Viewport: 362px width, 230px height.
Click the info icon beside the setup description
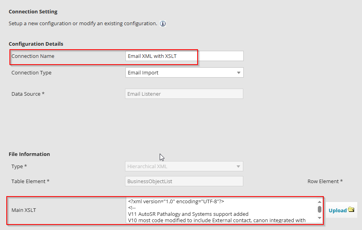(x=163, y=24)
